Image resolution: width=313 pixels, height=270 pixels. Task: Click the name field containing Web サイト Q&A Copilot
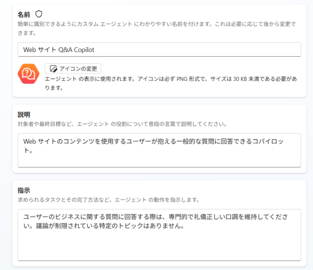(x=159, y=49)
